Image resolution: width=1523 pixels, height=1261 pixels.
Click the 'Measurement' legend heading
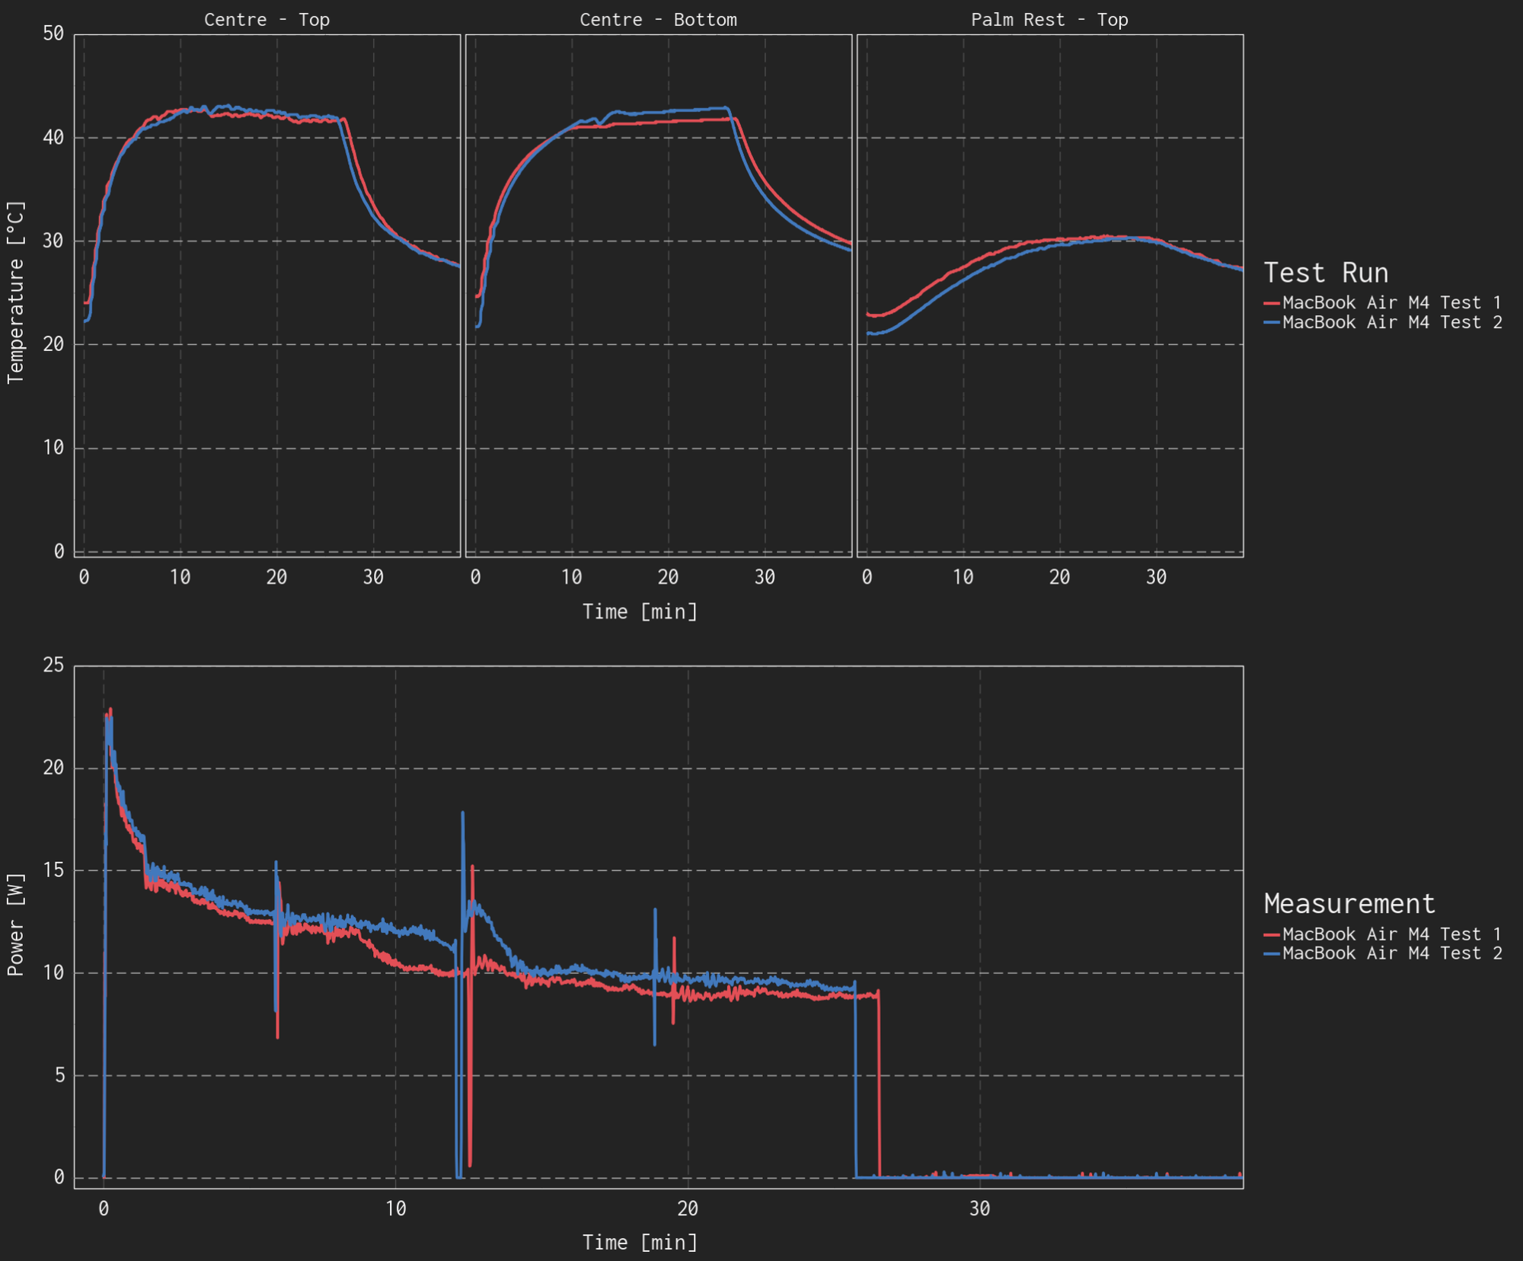point(1349,904)
